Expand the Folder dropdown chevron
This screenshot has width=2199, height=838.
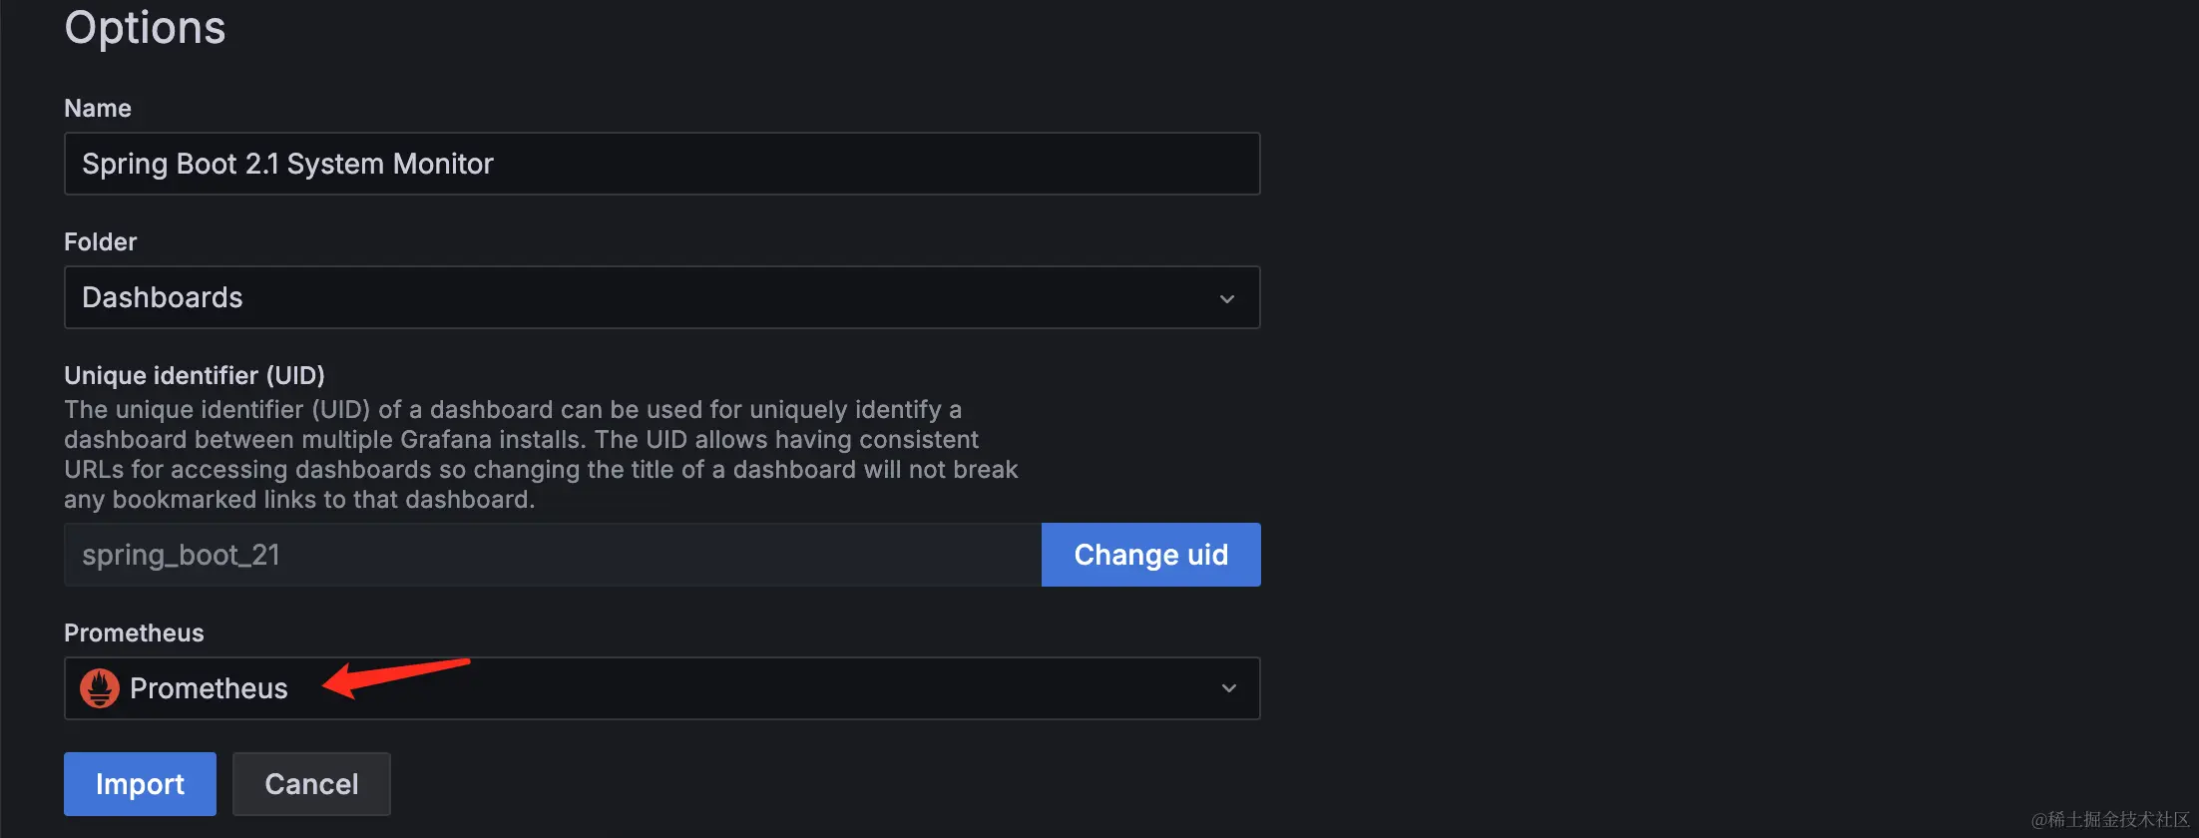tap(1227, 298)
